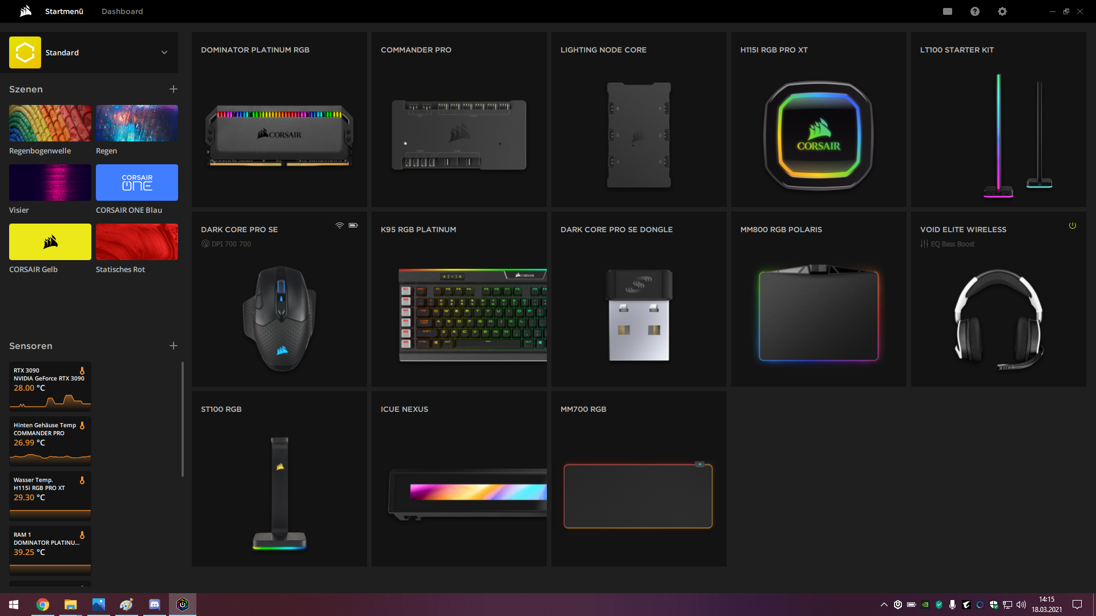Click the RTX 3090 thermometer icon
The image size is (1096, 616).
click(x=82, y=371)
